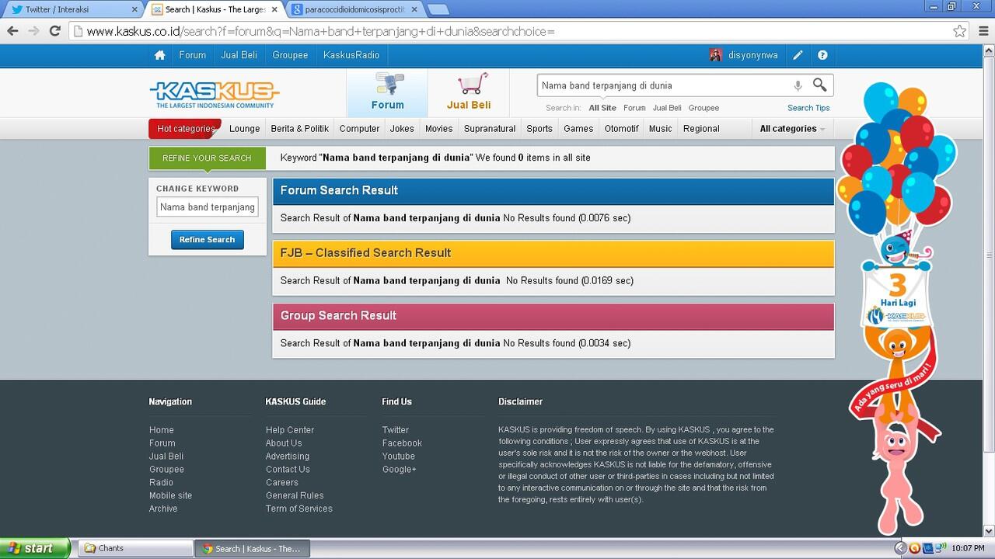This screenshot has width=995, height=559.
Task: Open KaskusRadio in the top blue bar
Action: click(x=351, y=55)
